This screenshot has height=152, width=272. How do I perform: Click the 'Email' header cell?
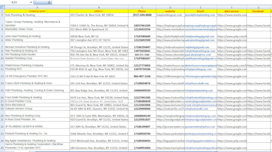pos(200,11)
